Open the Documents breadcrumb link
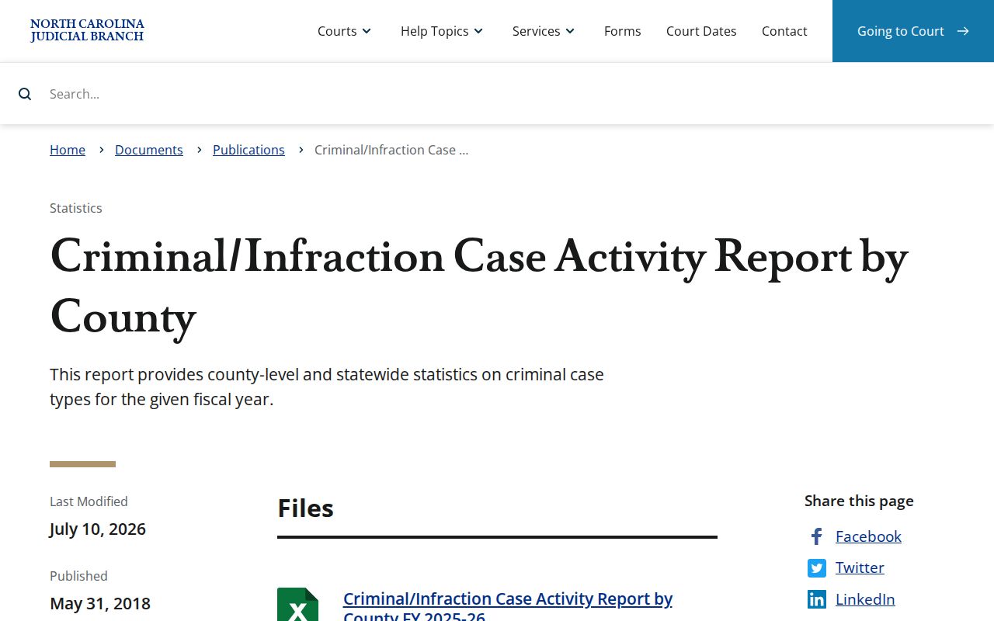Screen dimensions: 994x621 point(149,150)
